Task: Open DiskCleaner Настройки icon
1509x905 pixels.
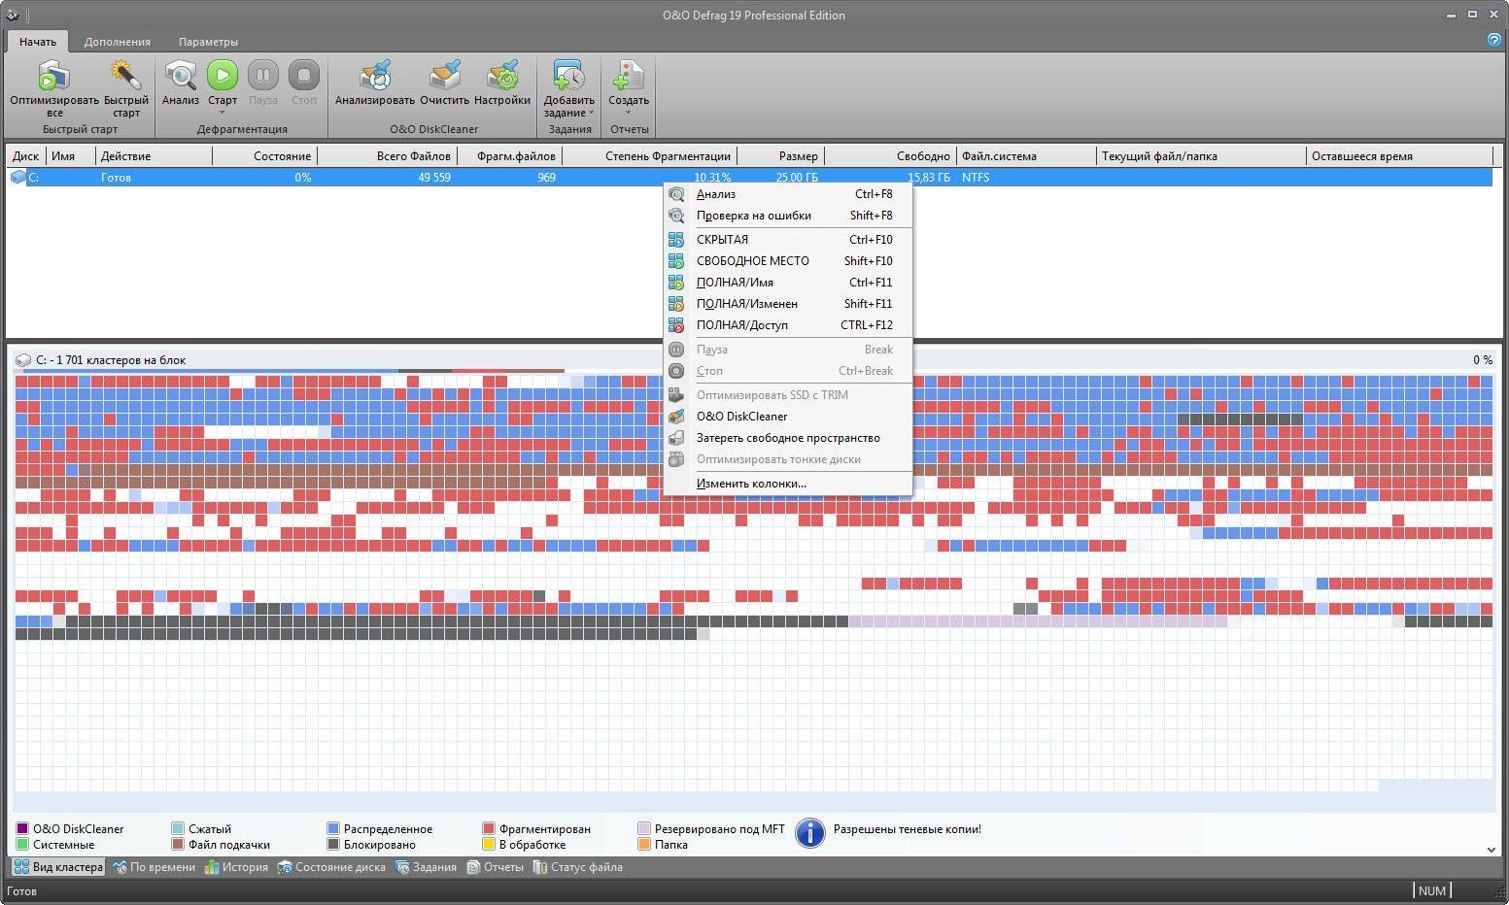Action: pyautogui.click(x=502, y=76)
